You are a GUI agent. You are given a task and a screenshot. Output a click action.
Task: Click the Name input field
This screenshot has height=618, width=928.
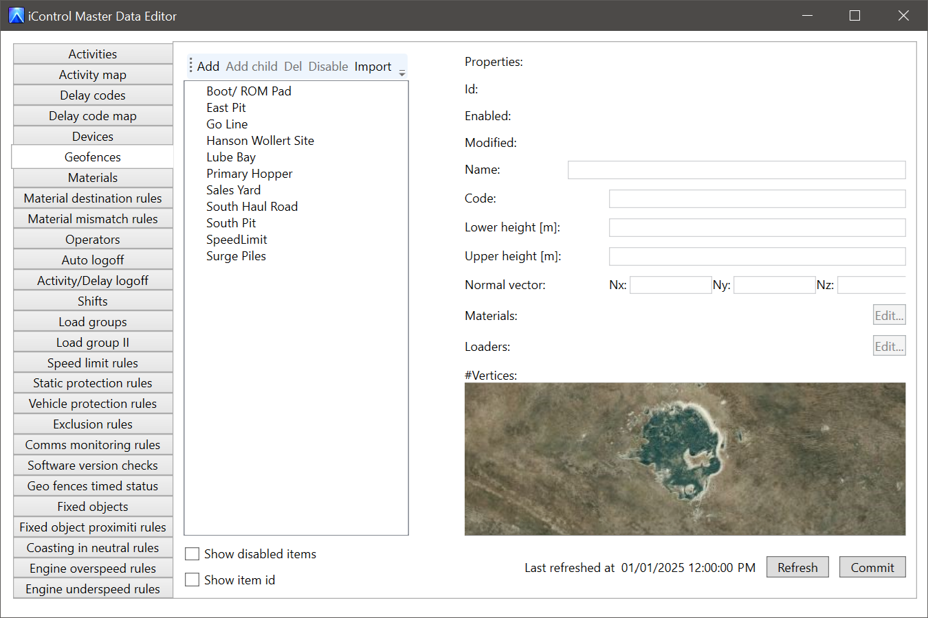tap(737, 170)
